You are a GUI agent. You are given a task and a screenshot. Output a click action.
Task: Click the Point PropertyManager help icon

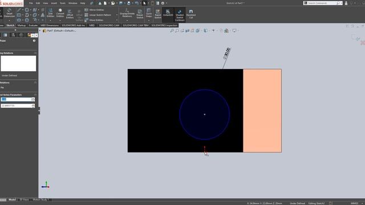coord(34,40)
